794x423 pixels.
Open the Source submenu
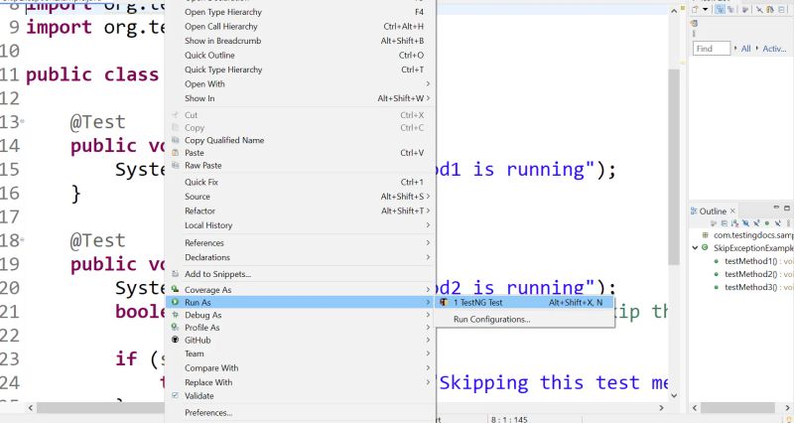301,197
